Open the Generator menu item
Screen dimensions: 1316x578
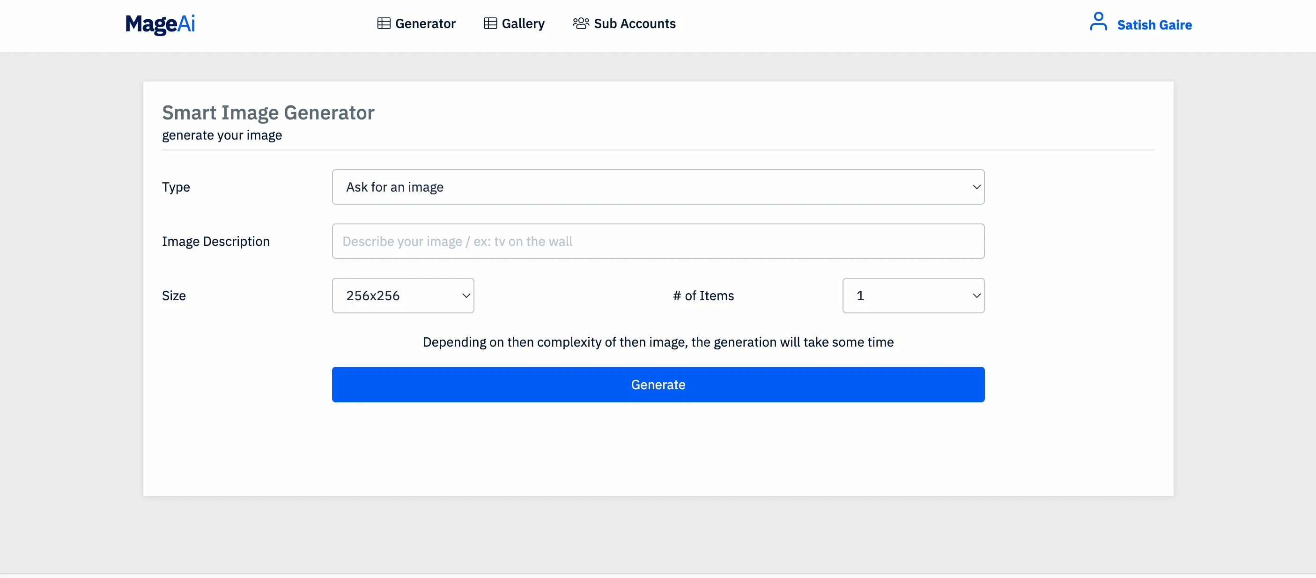[x=425, y=23]
